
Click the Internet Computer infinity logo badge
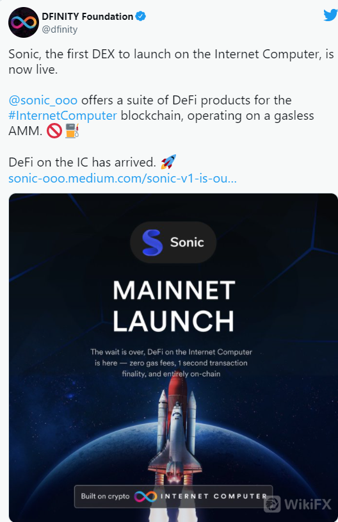tap(145, 496)
